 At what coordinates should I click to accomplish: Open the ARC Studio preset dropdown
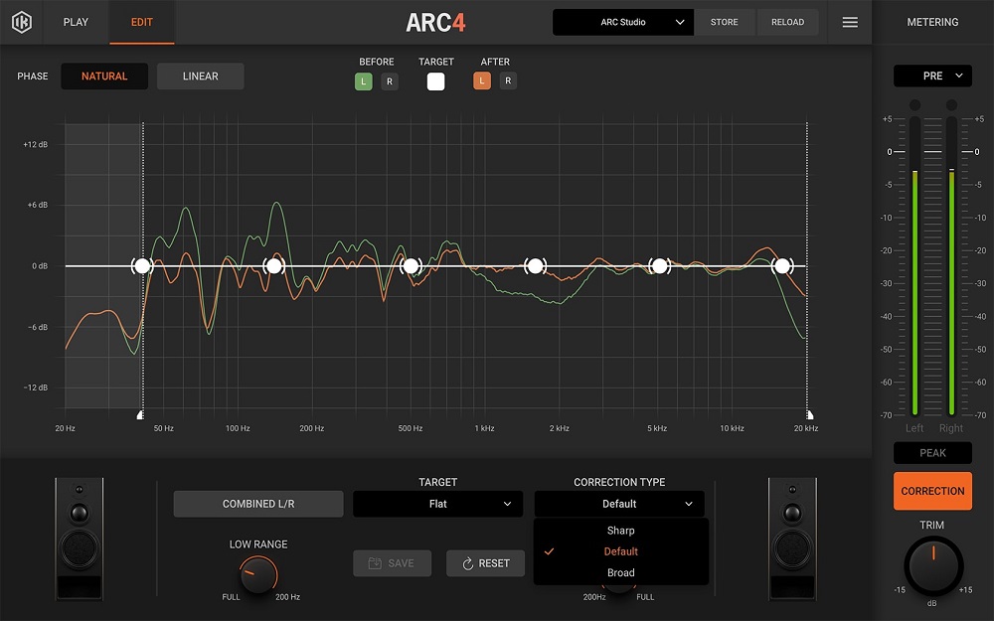pos(623,22)
